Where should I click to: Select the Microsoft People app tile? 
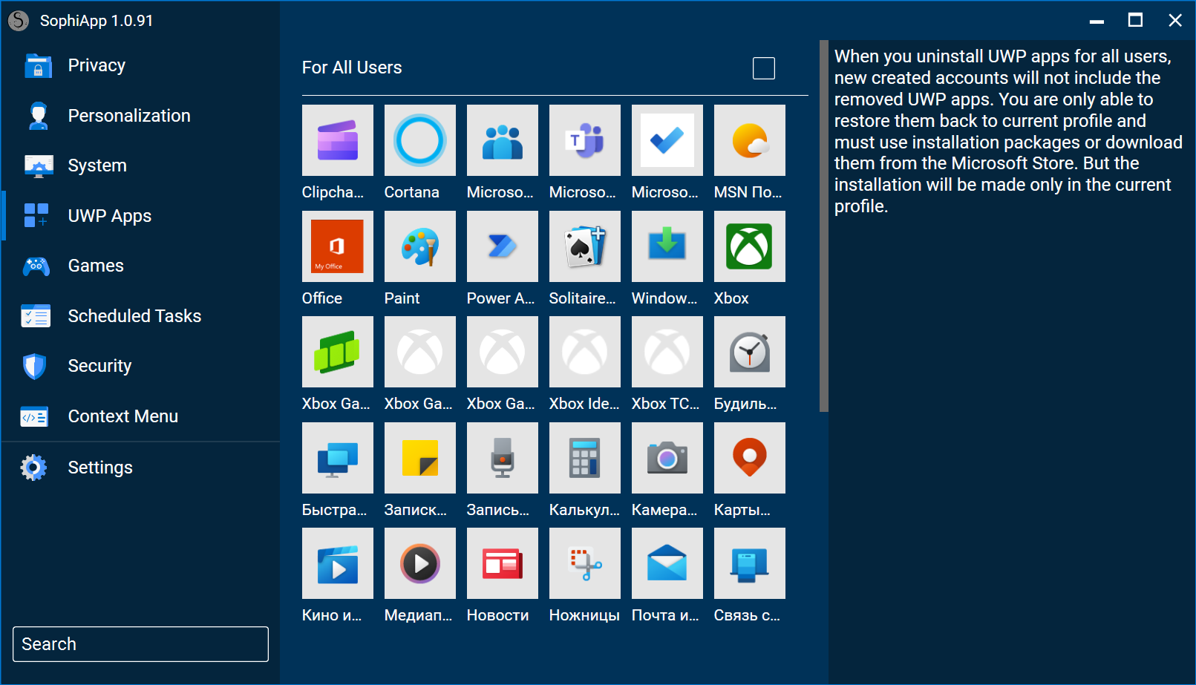503,140
